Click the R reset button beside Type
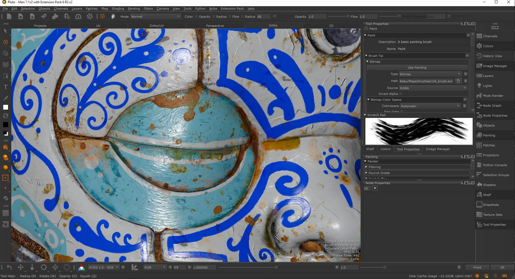Image resolution: width=515 pixels, height=279 pixels. click(x=465, y=74)
